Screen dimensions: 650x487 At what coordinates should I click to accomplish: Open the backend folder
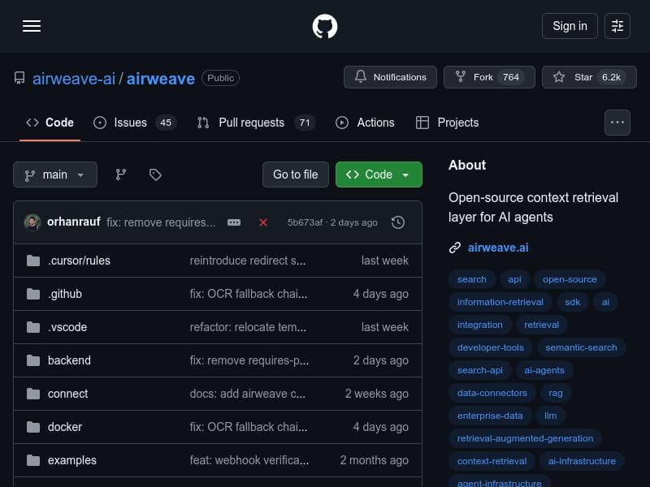coord(69,360)
